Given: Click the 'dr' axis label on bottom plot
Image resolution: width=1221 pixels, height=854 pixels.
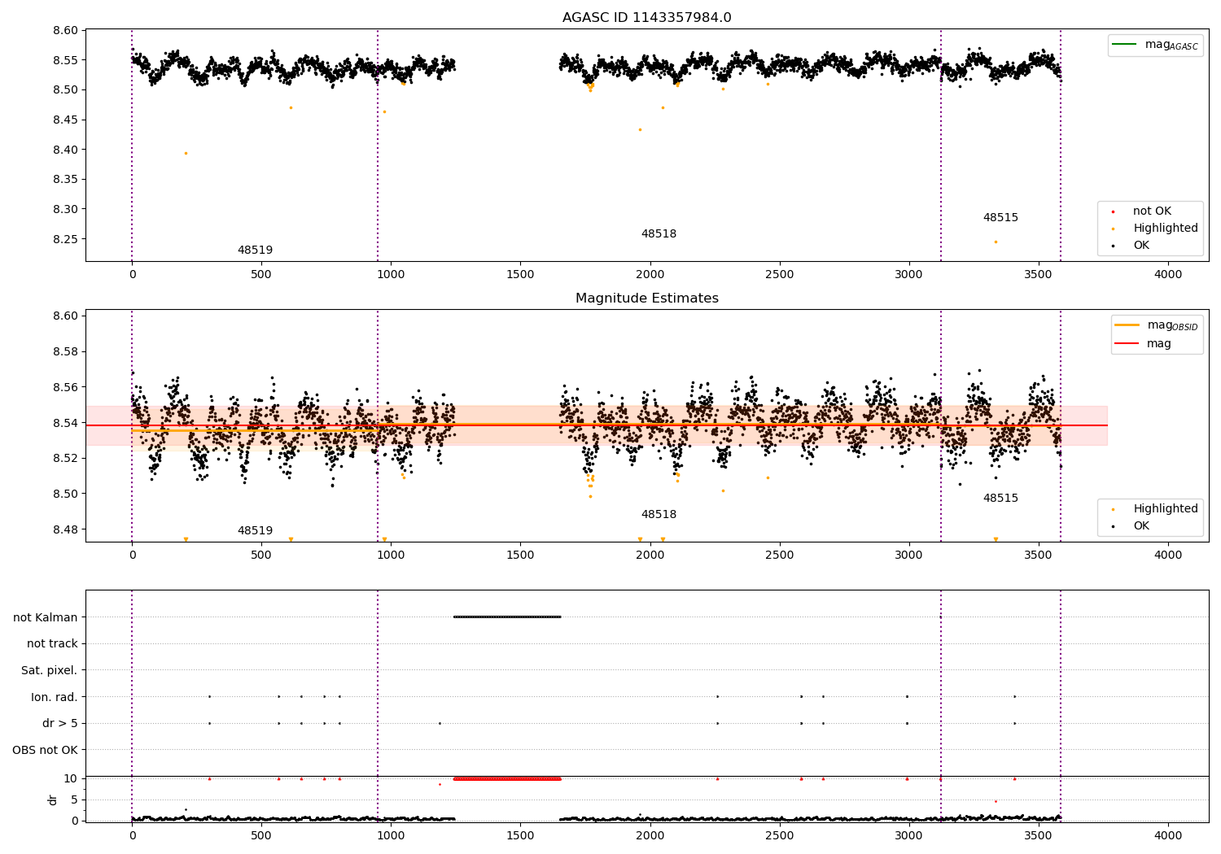Looking at the screenshot, I should tap(53, 800).
